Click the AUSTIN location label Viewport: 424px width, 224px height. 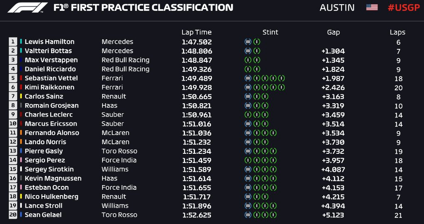337,8
